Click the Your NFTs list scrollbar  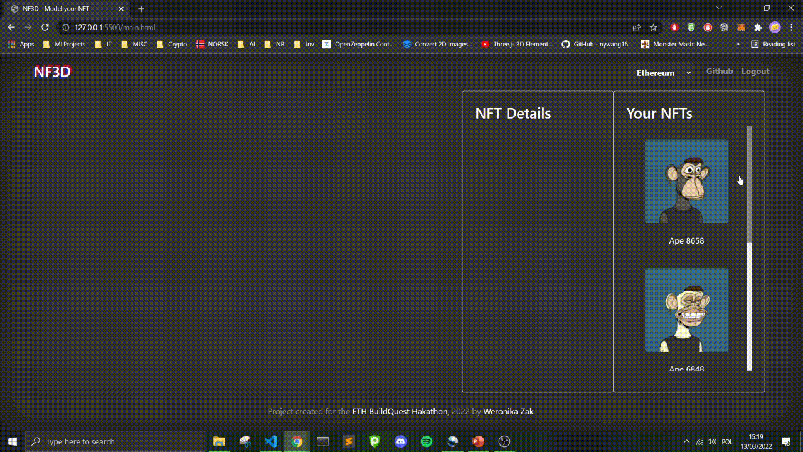(749, 248)
